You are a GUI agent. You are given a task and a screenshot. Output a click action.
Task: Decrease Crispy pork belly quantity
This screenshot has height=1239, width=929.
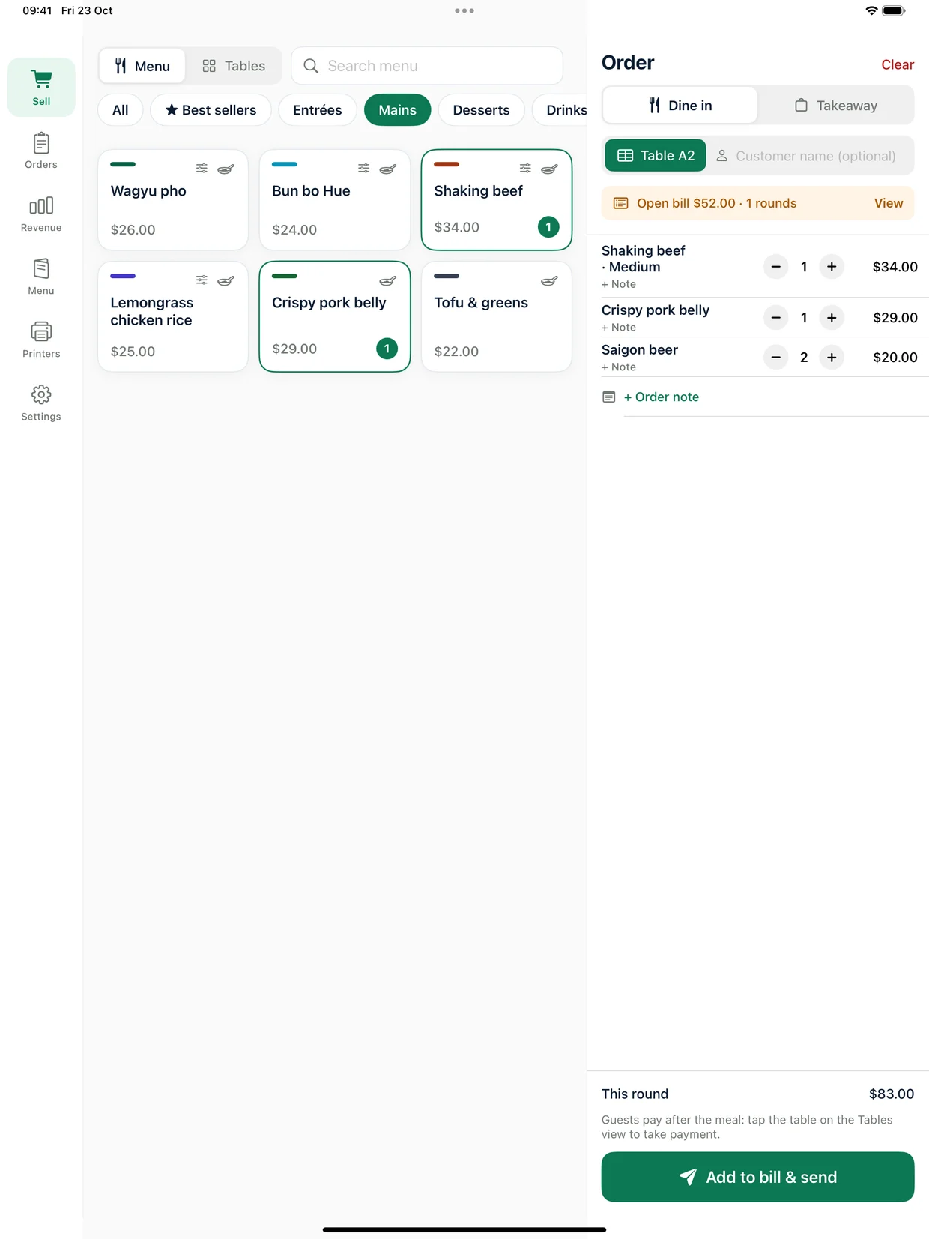776,318
